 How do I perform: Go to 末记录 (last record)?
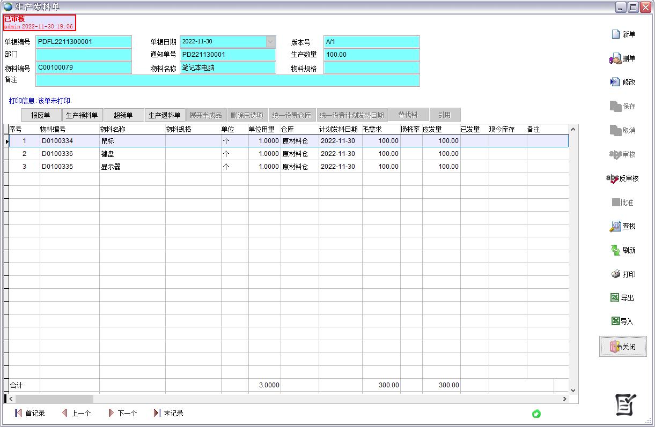tap(168, 413)
